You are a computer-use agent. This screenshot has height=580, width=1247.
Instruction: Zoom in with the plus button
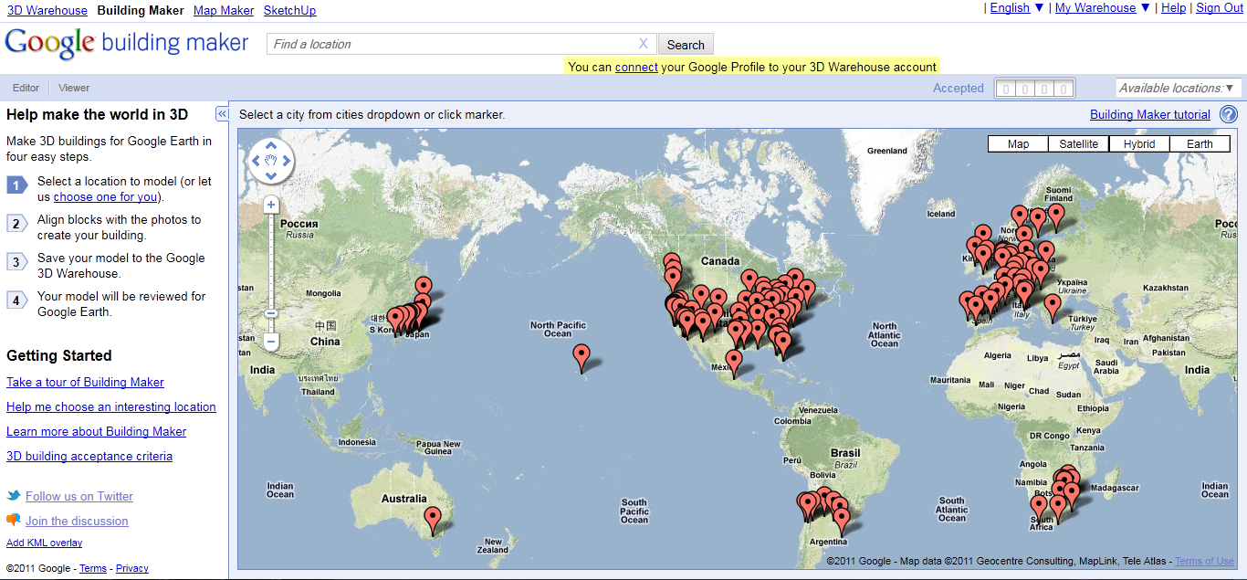pyautogui.click(x=271, y=206)
